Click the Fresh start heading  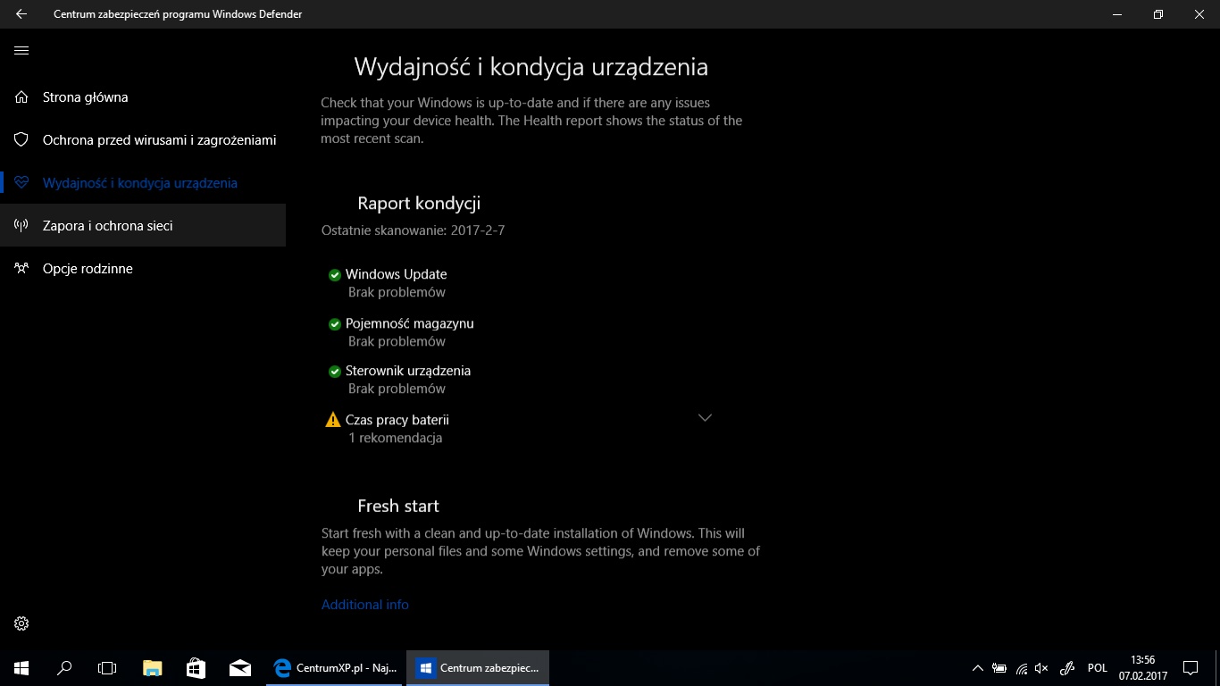click(x=398, y=506)
